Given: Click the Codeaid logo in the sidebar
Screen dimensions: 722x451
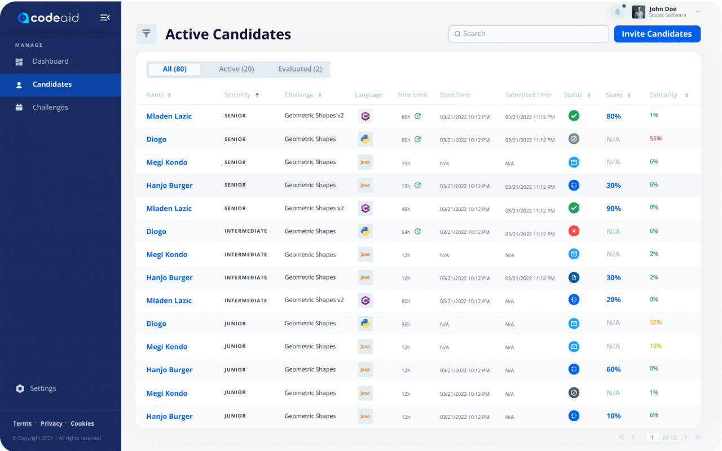Looking at the screenshot, I should 49,17.
